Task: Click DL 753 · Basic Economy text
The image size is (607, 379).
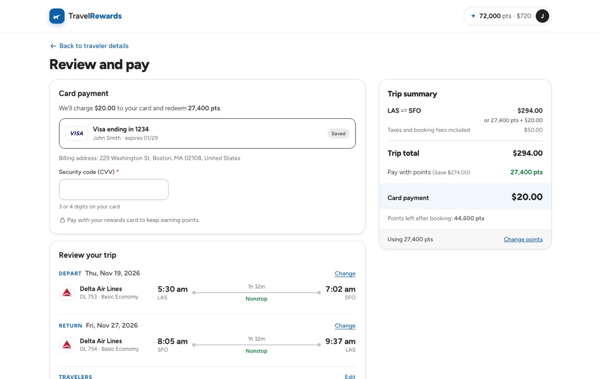Action: [109, 297]
